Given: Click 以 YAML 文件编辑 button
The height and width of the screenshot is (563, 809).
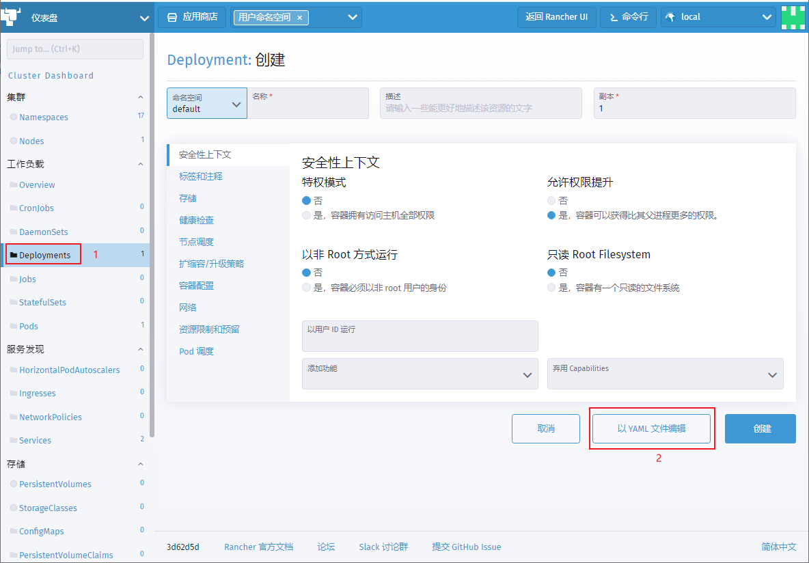Looking at the screenshot, I should [x=651, y=428].
